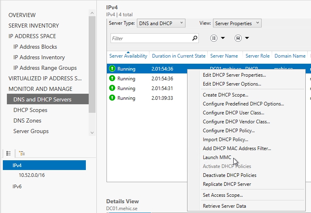Viewport: 311px width, 213px height.
Task: Click green Running status icon in third row
Action: [112, 88]
